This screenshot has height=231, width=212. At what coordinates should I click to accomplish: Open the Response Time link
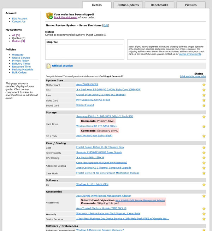coord(21,67)
